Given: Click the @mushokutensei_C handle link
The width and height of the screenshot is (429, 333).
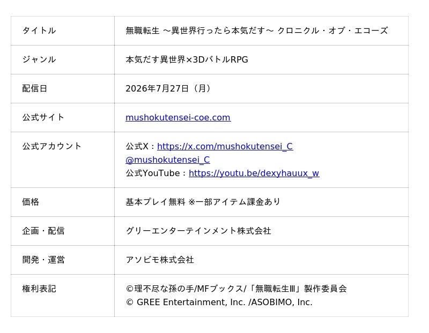Looking at the screenshot, I should [x=168, y=160].
